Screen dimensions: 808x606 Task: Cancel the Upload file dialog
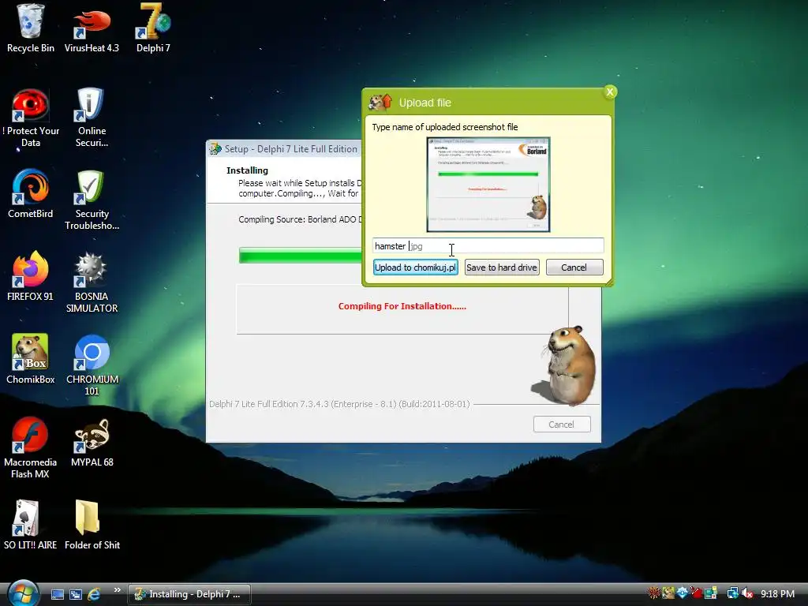point(574,267)
